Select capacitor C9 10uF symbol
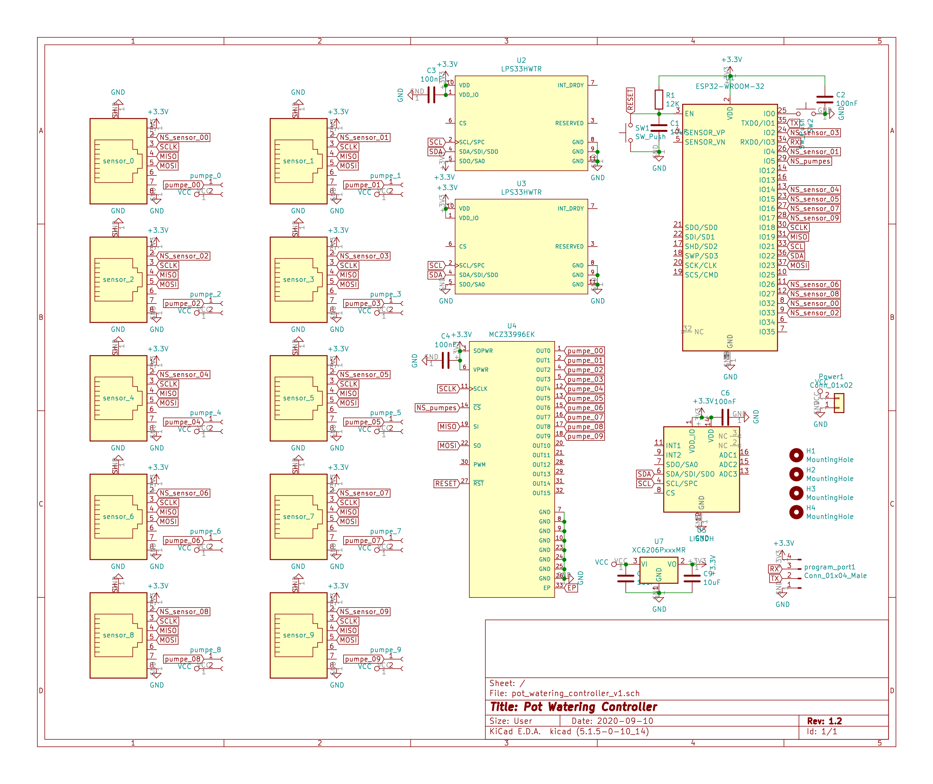 tap(692, 578)
